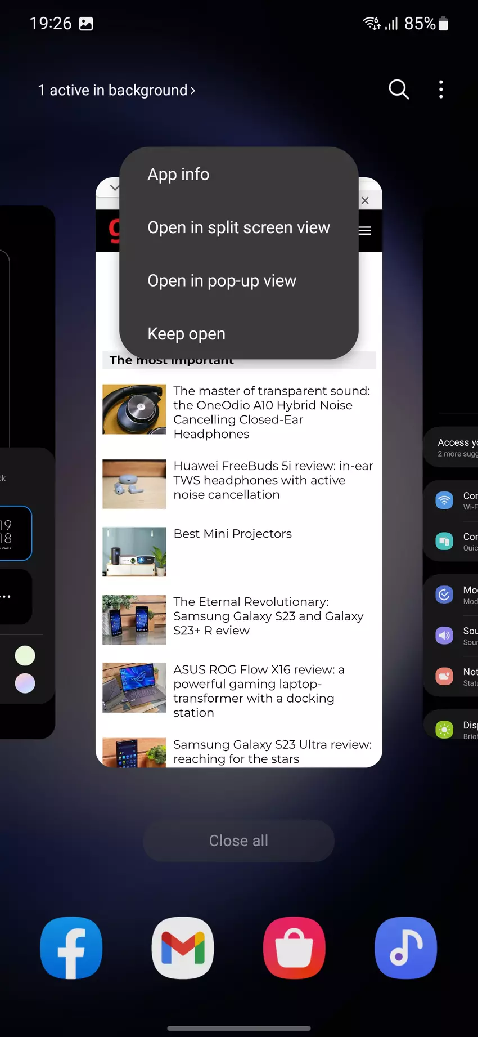Open the Samsung Music app
The height and width of the screenshot is (1037, 478).
click(x=405, y=947)
